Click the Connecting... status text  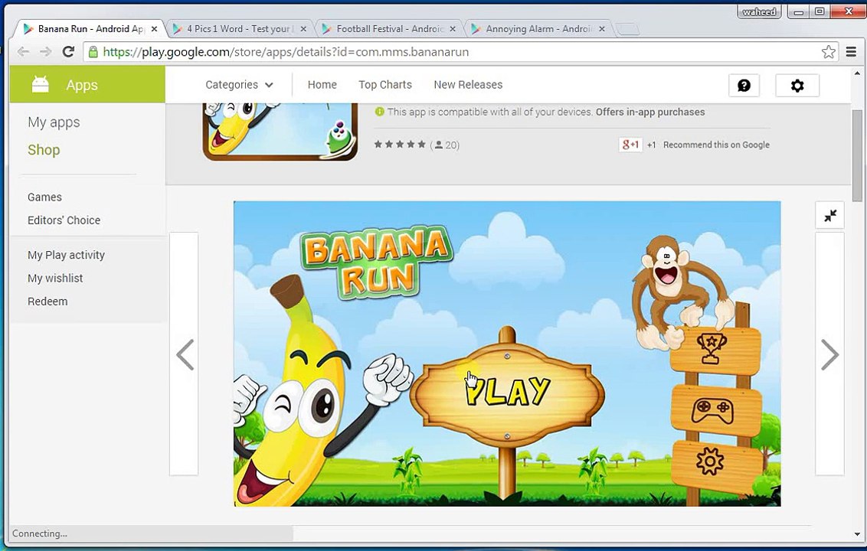40,533
